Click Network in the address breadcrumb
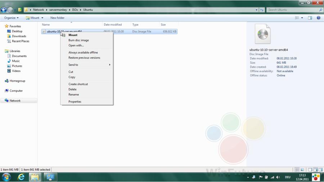 (39, 10)
